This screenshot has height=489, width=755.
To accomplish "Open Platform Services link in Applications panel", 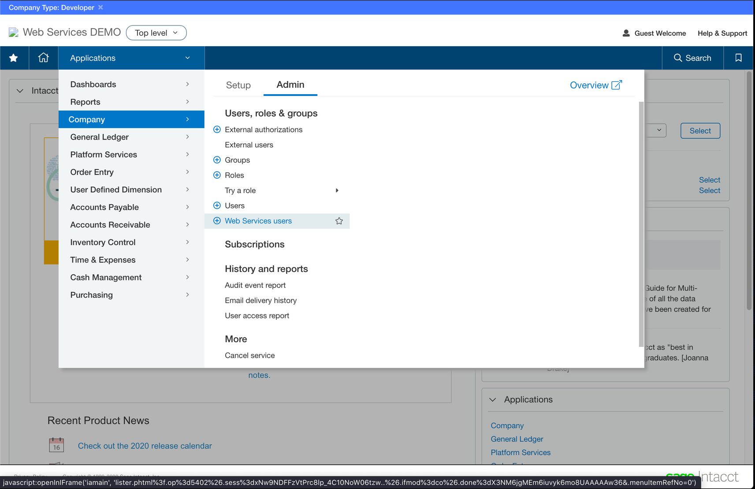I will (x=521, y=452).
